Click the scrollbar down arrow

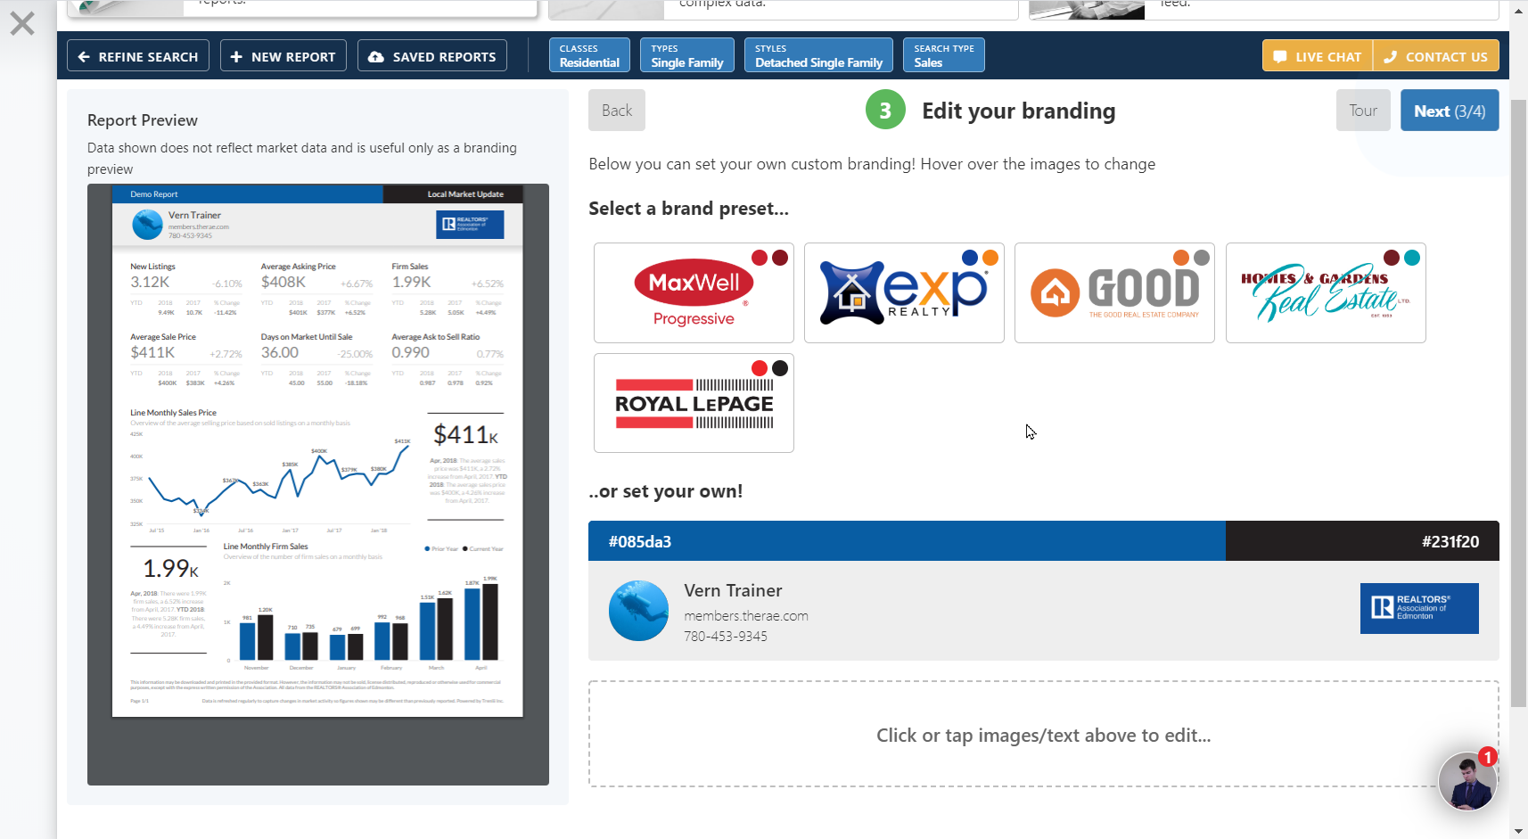pos(1519,831)
